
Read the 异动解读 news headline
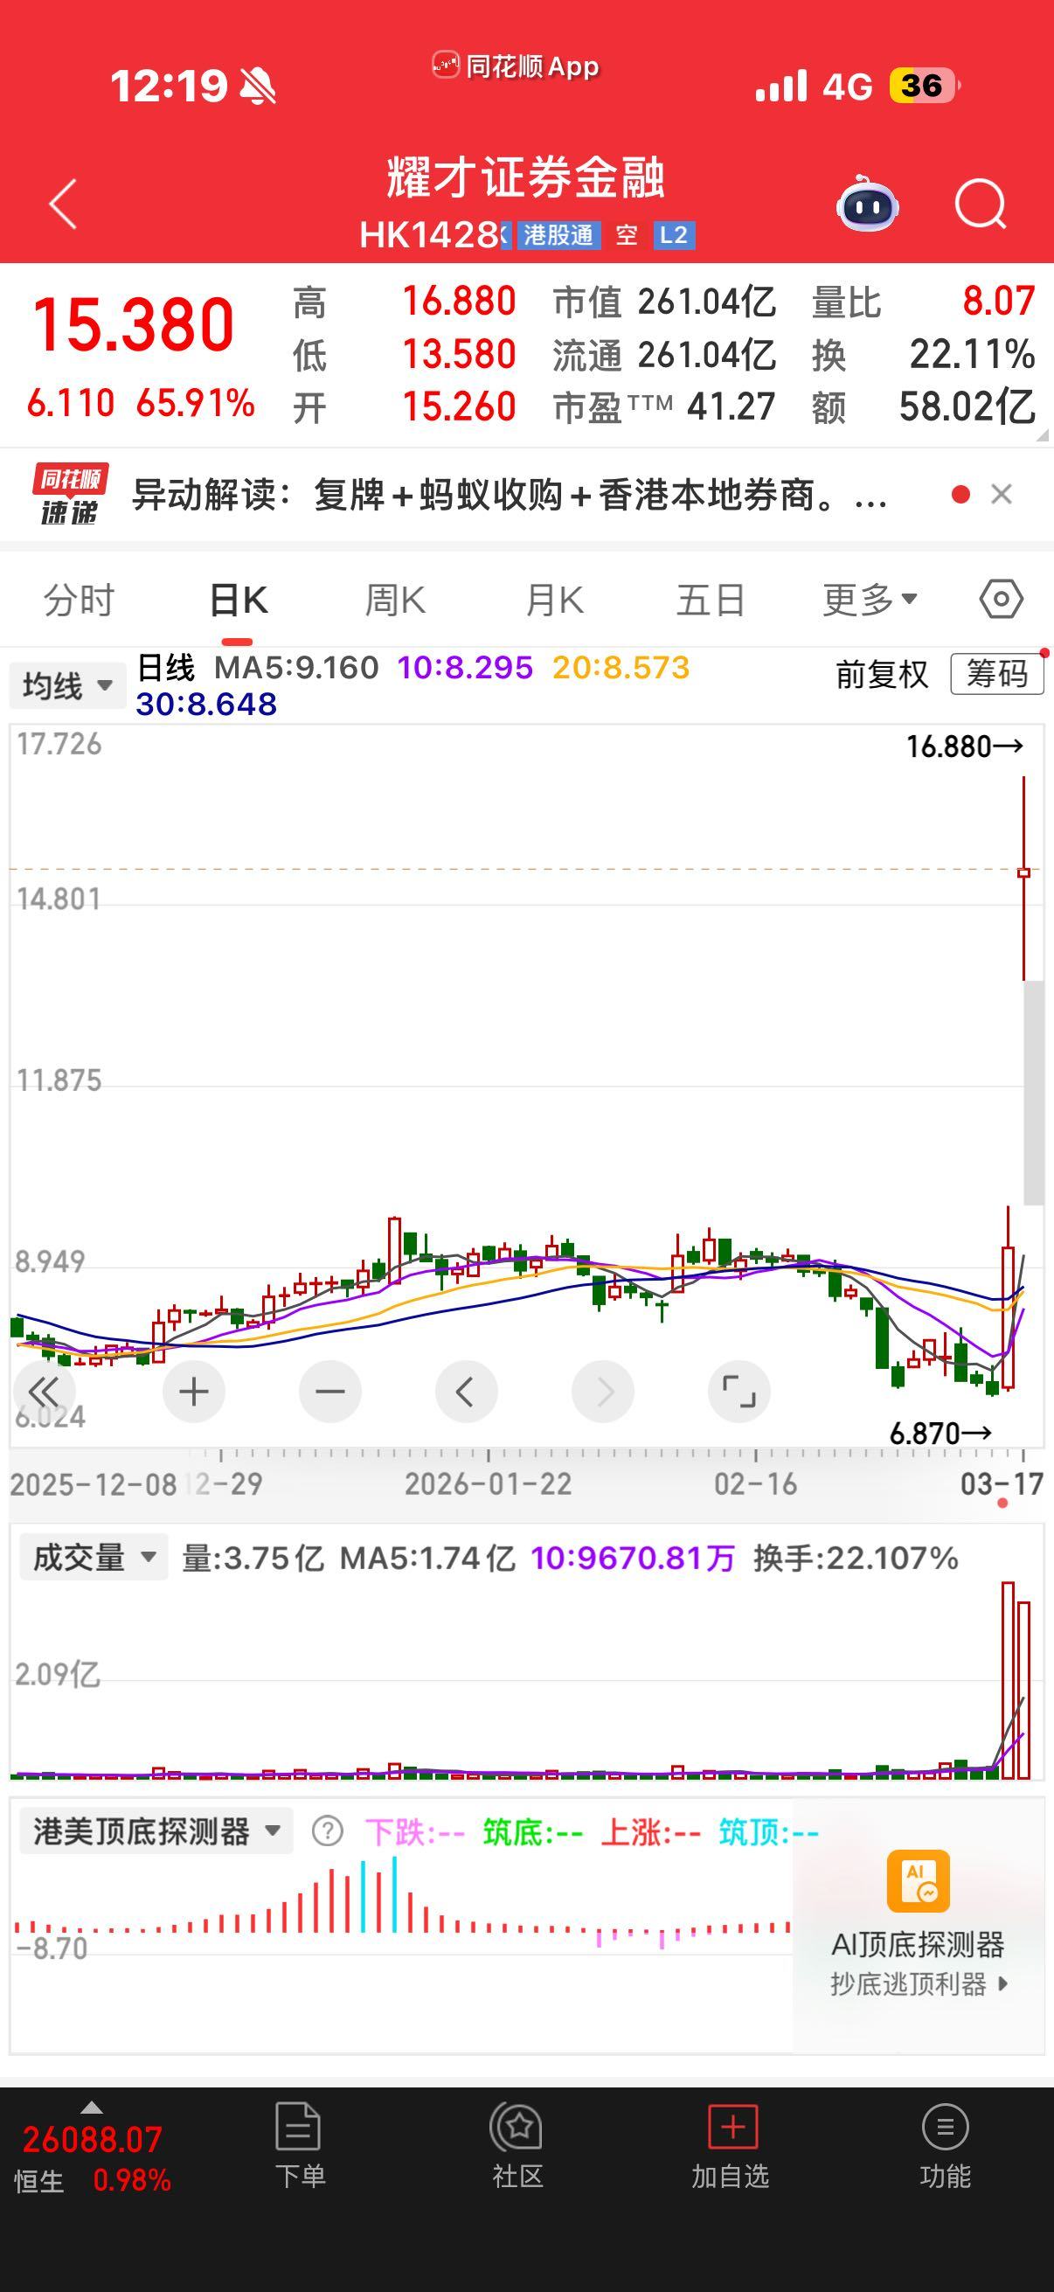[x=509, y=495]
